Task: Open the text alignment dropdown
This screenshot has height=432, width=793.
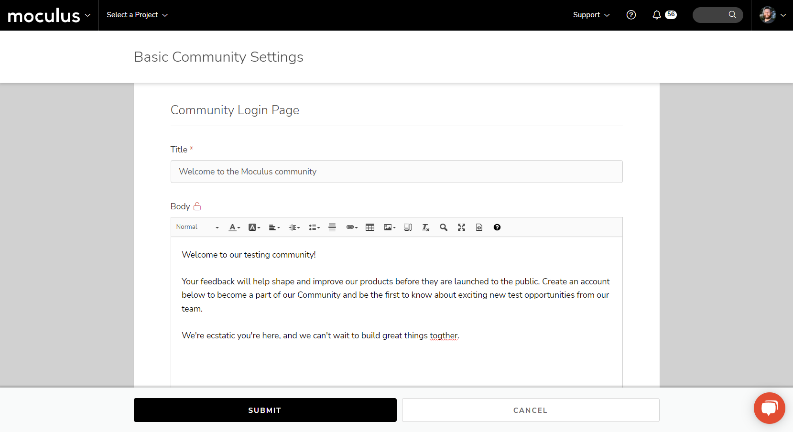Action: (x=274, y=227)
